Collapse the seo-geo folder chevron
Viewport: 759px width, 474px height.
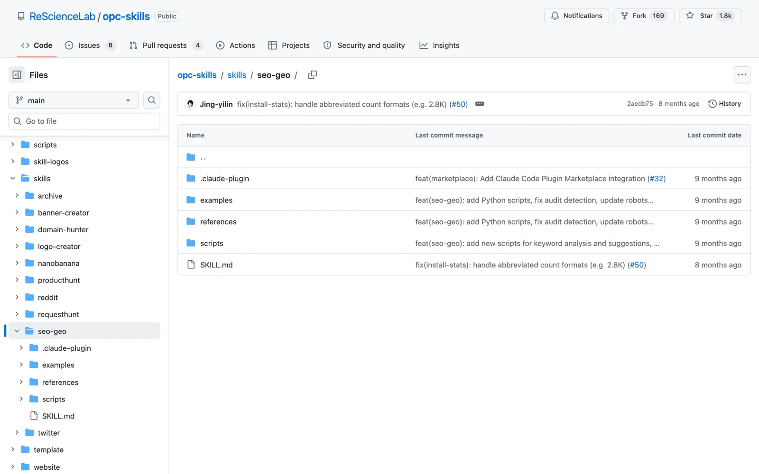tap(17, 331)
